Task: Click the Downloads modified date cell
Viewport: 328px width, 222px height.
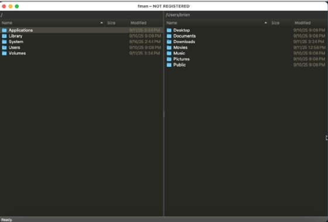Action: point(309,42)
